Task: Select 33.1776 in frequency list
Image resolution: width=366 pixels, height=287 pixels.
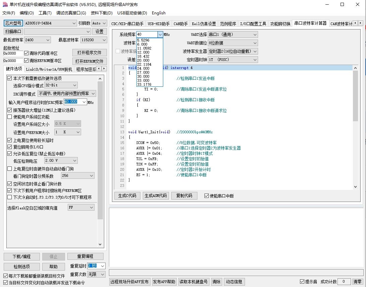Action: (149, 84)
